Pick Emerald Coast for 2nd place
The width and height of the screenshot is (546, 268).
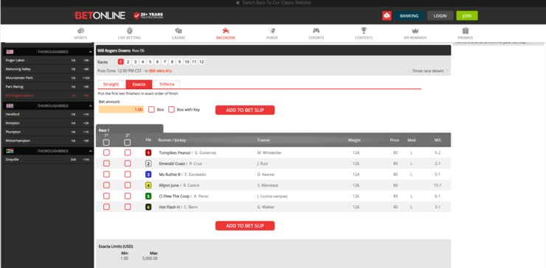128,163
